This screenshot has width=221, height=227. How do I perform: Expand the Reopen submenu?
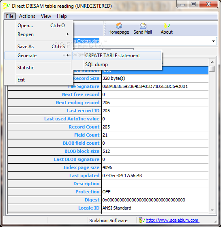[39, 34]
